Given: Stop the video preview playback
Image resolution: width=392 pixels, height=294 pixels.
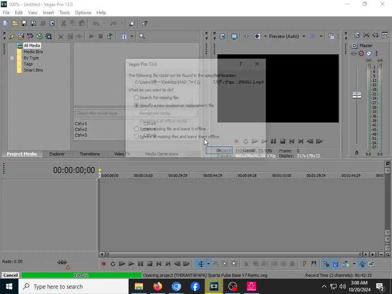Looking at the screenshot, I should [x=283, y=141].
